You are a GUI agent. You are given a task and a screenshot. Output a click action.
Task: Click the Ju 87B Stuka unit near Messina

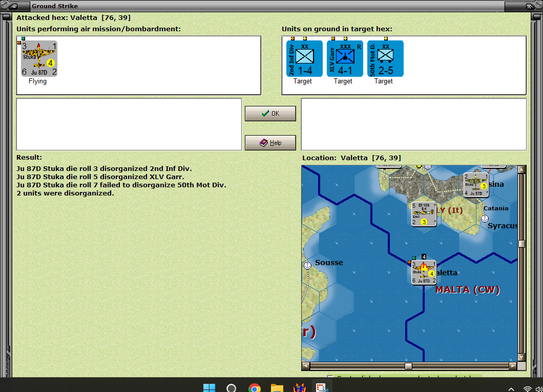coord(476,185)
